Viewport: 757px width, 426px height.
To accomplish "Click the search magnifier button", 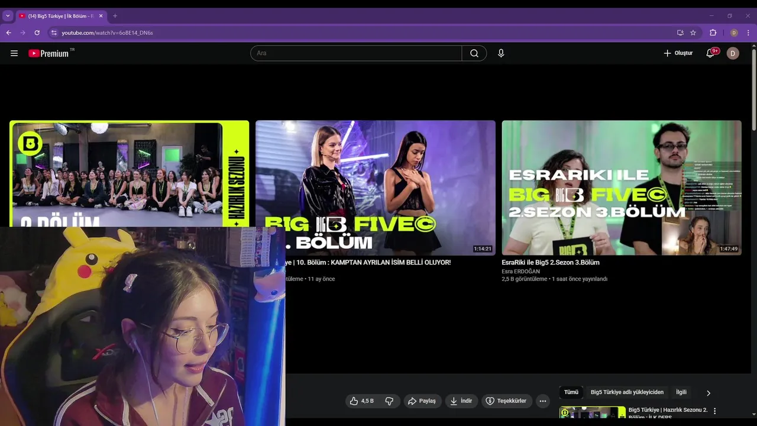I will (474, 53).
